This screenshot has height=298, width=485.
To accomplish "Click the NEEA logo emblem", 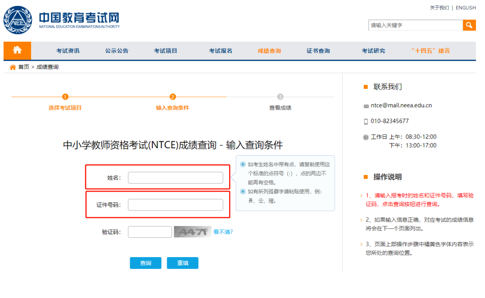I will [18, 20].
